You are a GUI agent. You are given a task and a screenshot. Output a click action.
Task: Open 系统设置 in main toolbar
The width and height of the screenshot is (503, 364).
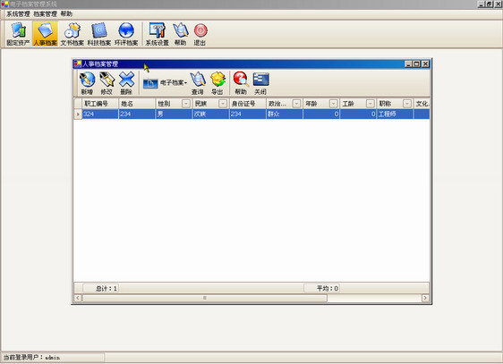[x=157, y=34]
